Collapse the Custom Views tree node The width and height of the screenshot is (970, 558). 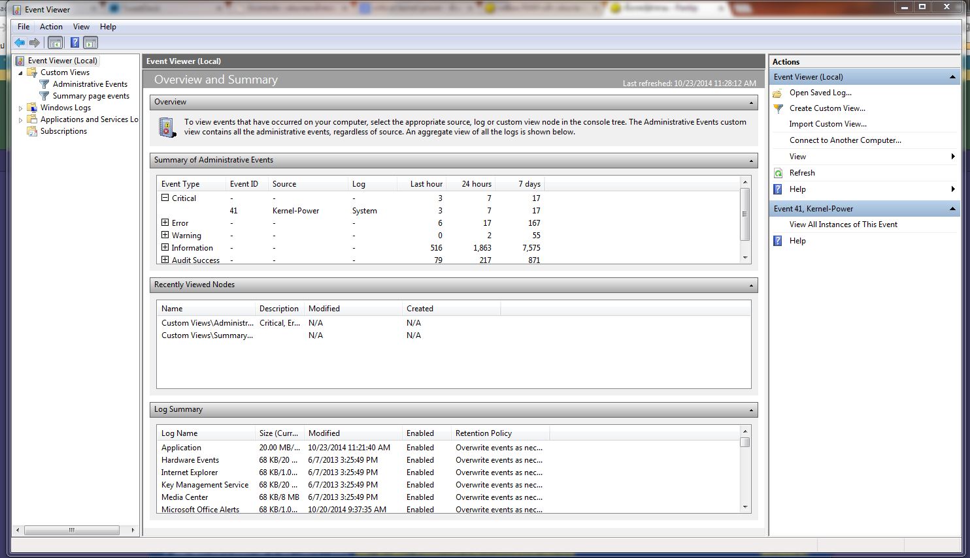pyautogui.click(x=20, y=73)
